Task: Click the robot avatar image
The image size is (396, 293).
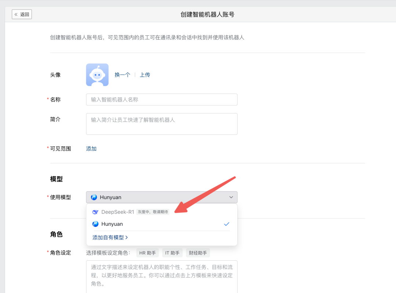Action: coord(97,75)
